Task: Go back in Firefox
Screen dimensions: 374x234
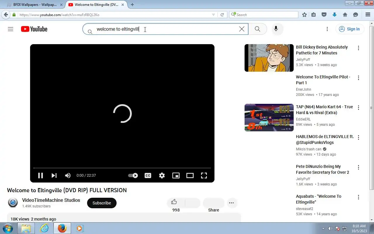Action: [6, 15]
